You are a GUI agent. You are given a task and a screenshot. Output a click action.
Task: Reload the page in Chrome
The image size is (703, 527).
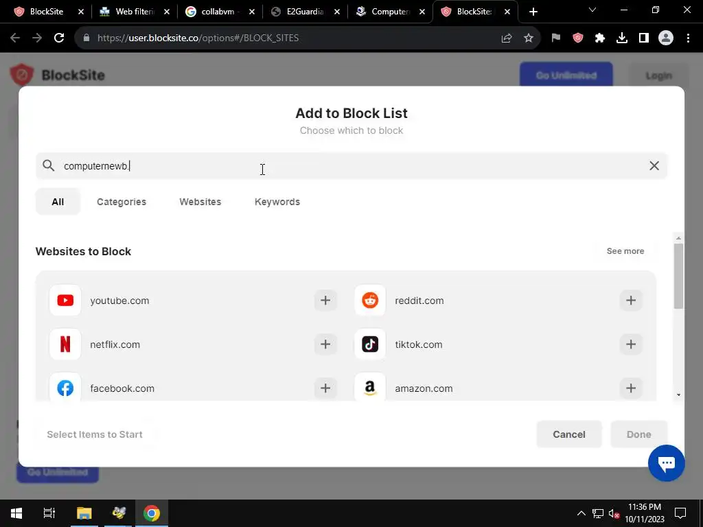tap(59, 38)
